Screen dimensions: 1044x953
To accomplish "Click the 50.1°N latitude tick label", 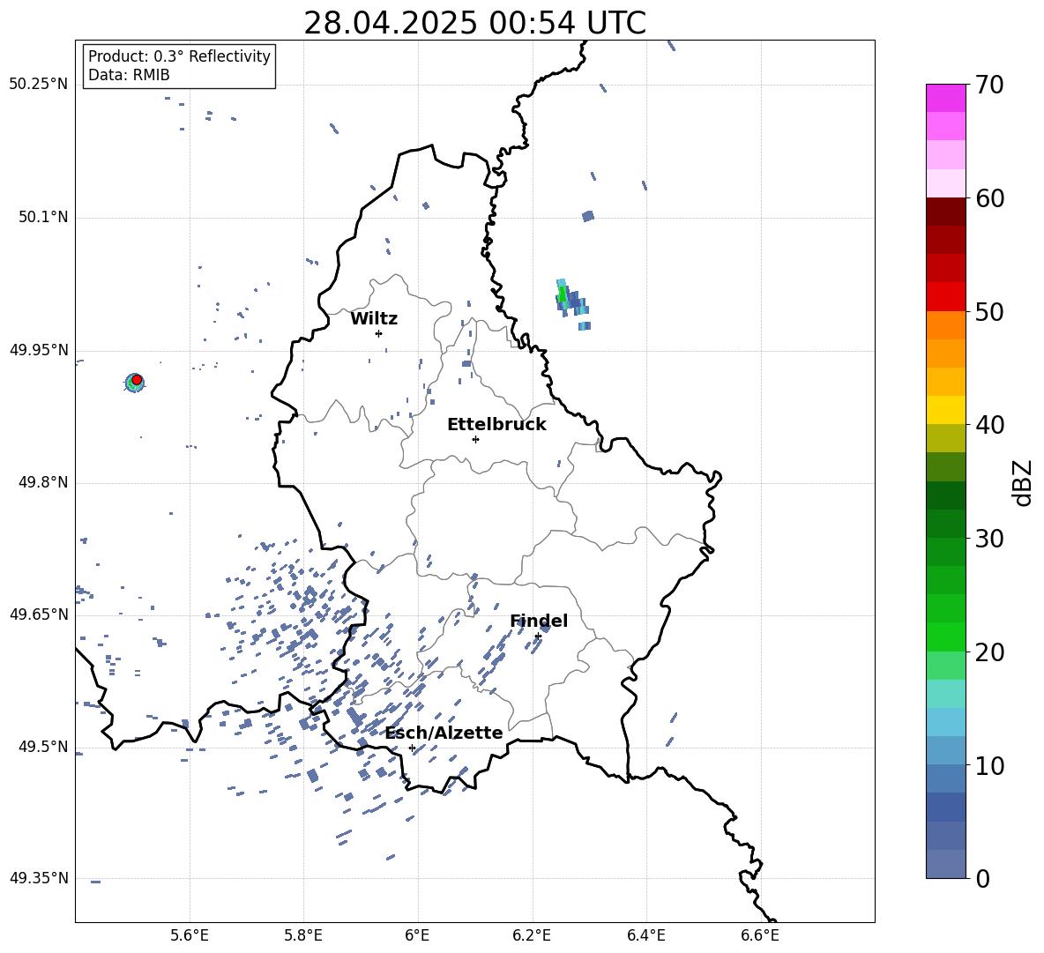I will click(43, 218).
